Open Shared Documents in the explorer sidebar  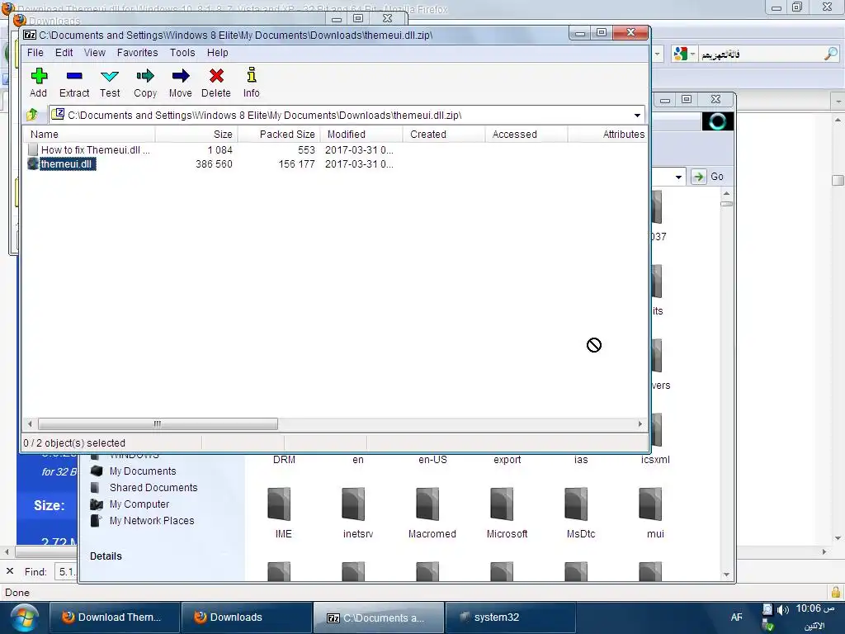pyautogui.click(x=144, y=487)
